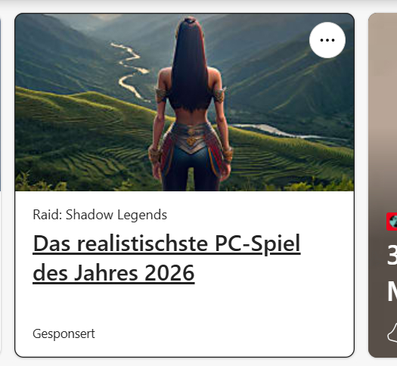Open the three-dot more options menu
This screenshot has height=366, width=397.
pyautogui.click(x=327, y=40)
